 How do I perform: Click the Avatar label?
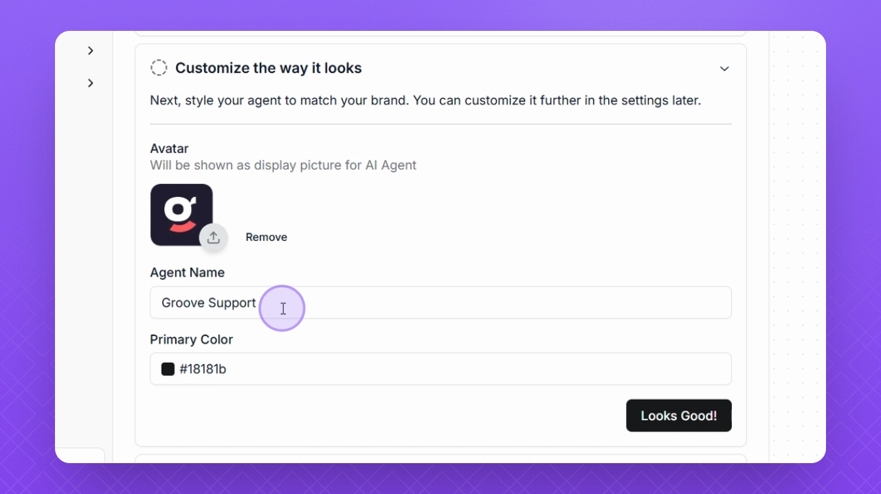tap(169, 148)
